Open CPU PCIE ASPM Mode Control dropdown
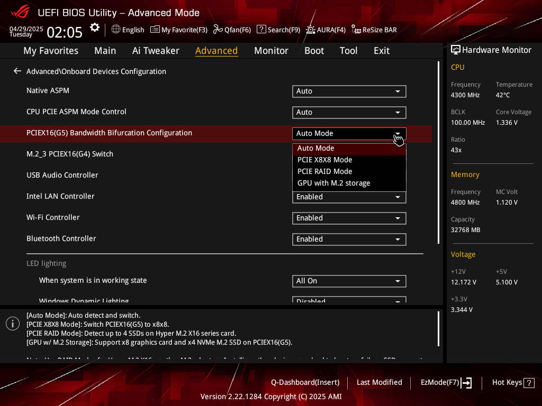This screenshot has height=406, width=542. [x=349, y=113]
